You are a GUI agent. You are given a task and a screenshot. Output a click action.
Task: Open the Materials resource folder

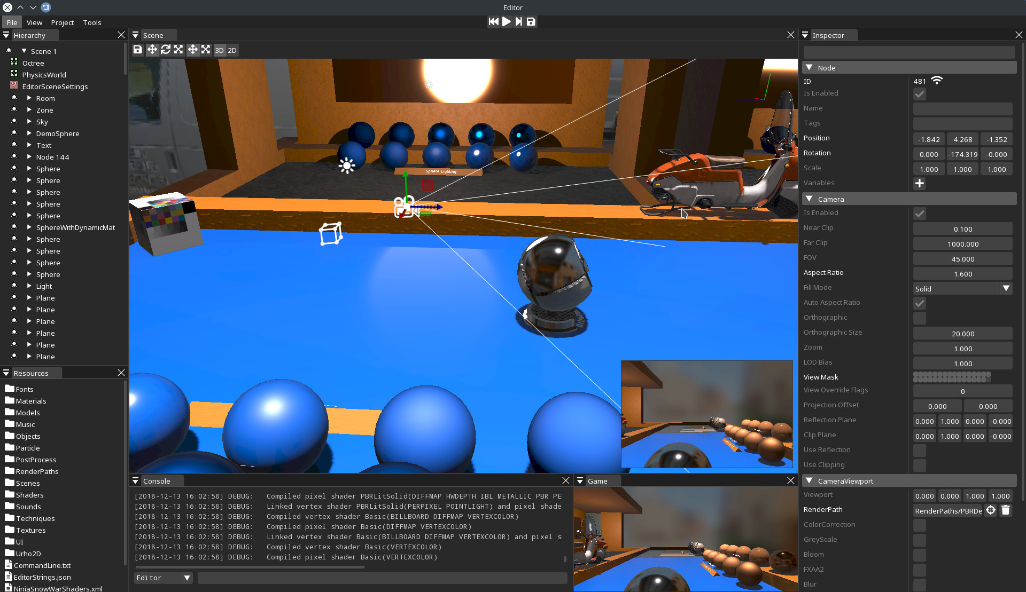coord(30,401)
